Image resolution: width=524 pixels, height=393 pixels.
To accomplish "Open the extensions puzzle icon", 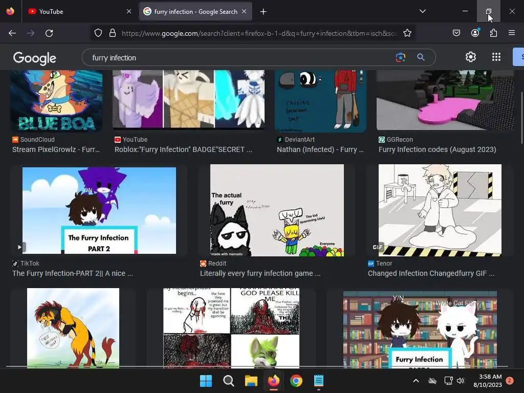I will point(493,33).
